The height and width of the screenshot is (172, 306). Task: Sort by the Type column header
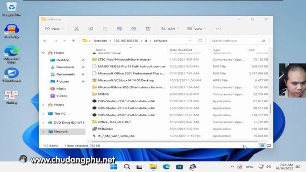[x=216, y=50]
